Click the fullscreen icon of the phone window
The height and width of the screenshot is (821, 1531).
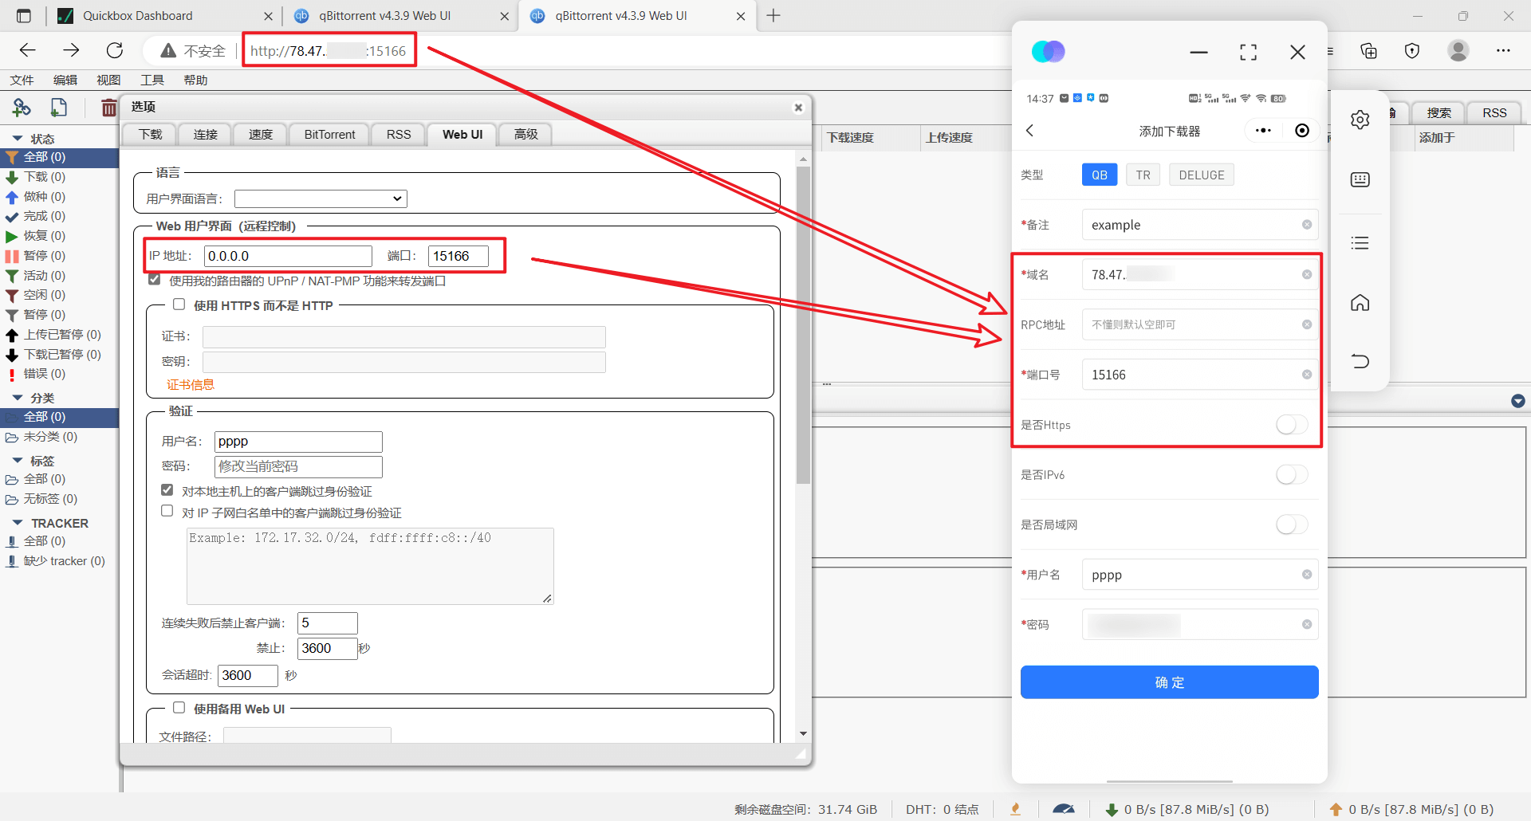click(x=1249, y=53)
